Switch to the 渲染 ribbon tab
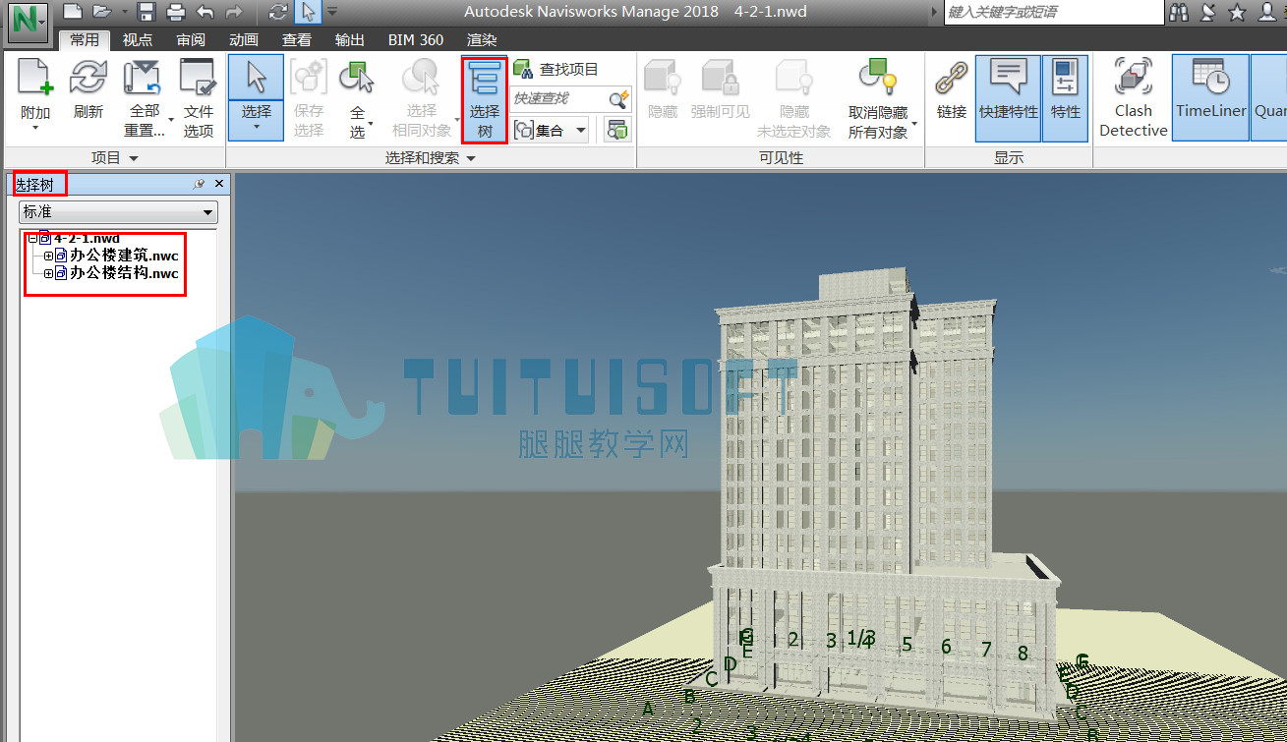The image size is (1287, 742). point(482,40)
